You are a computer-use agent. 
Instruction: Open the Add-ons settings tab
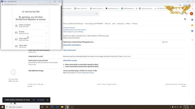(x=108, y=24)
